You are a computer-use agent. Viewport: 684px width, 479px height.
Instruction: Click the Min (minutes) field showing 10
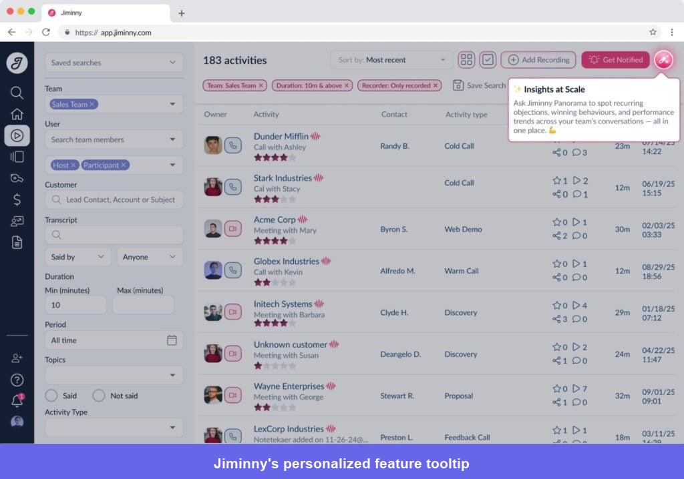(75, 305)
